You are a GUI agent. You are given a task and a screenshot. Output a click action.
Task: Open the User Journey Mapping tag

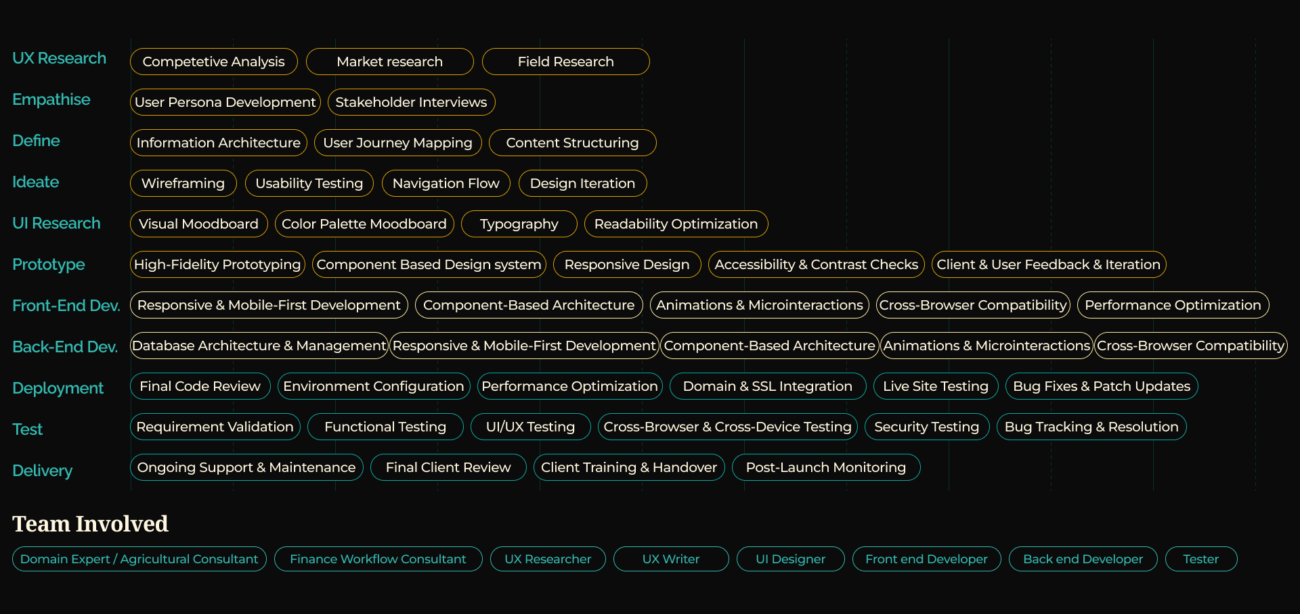[x=397, y=143]
